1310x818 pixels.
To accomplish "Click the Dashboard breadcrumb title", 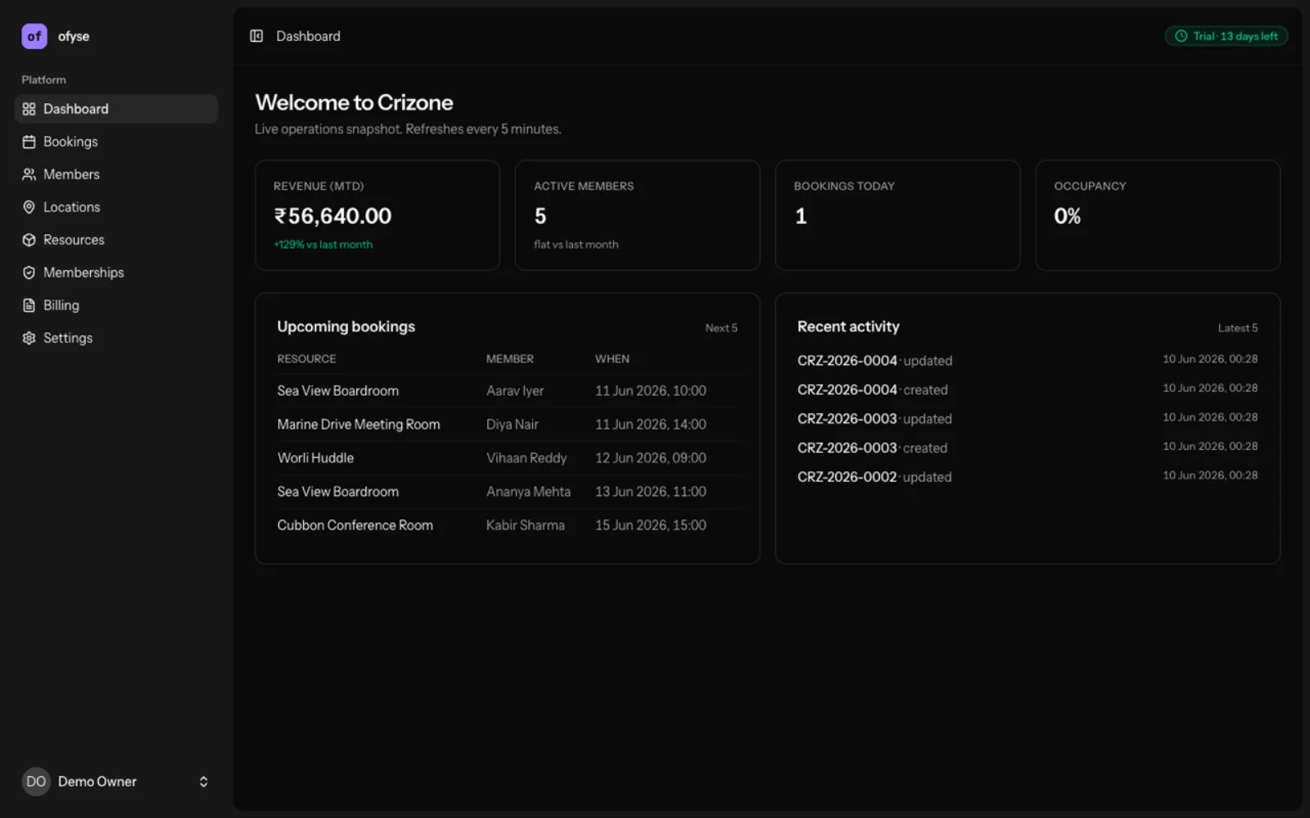I will tap(309, 36).
